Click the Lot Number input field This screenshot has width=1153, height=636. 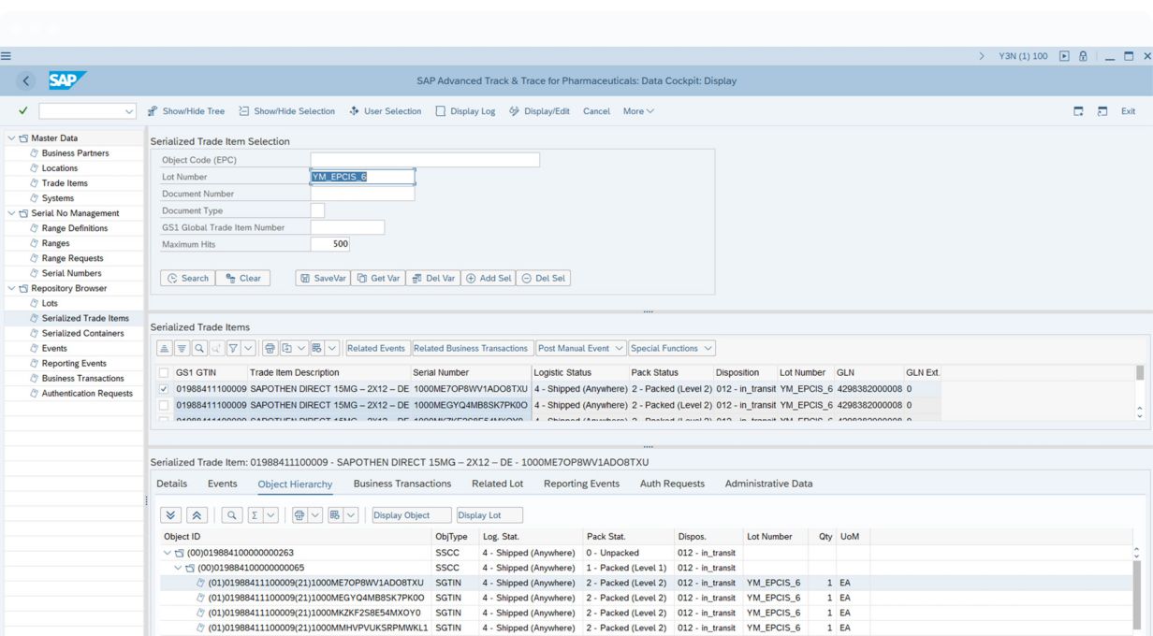click(x=362, y=177)
